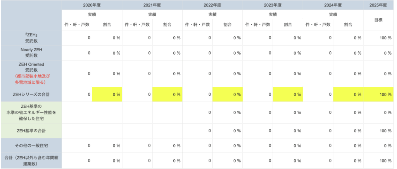Click the ZEHシリーズの合計 row label
397x169 pixels.
tap(31, 94)
